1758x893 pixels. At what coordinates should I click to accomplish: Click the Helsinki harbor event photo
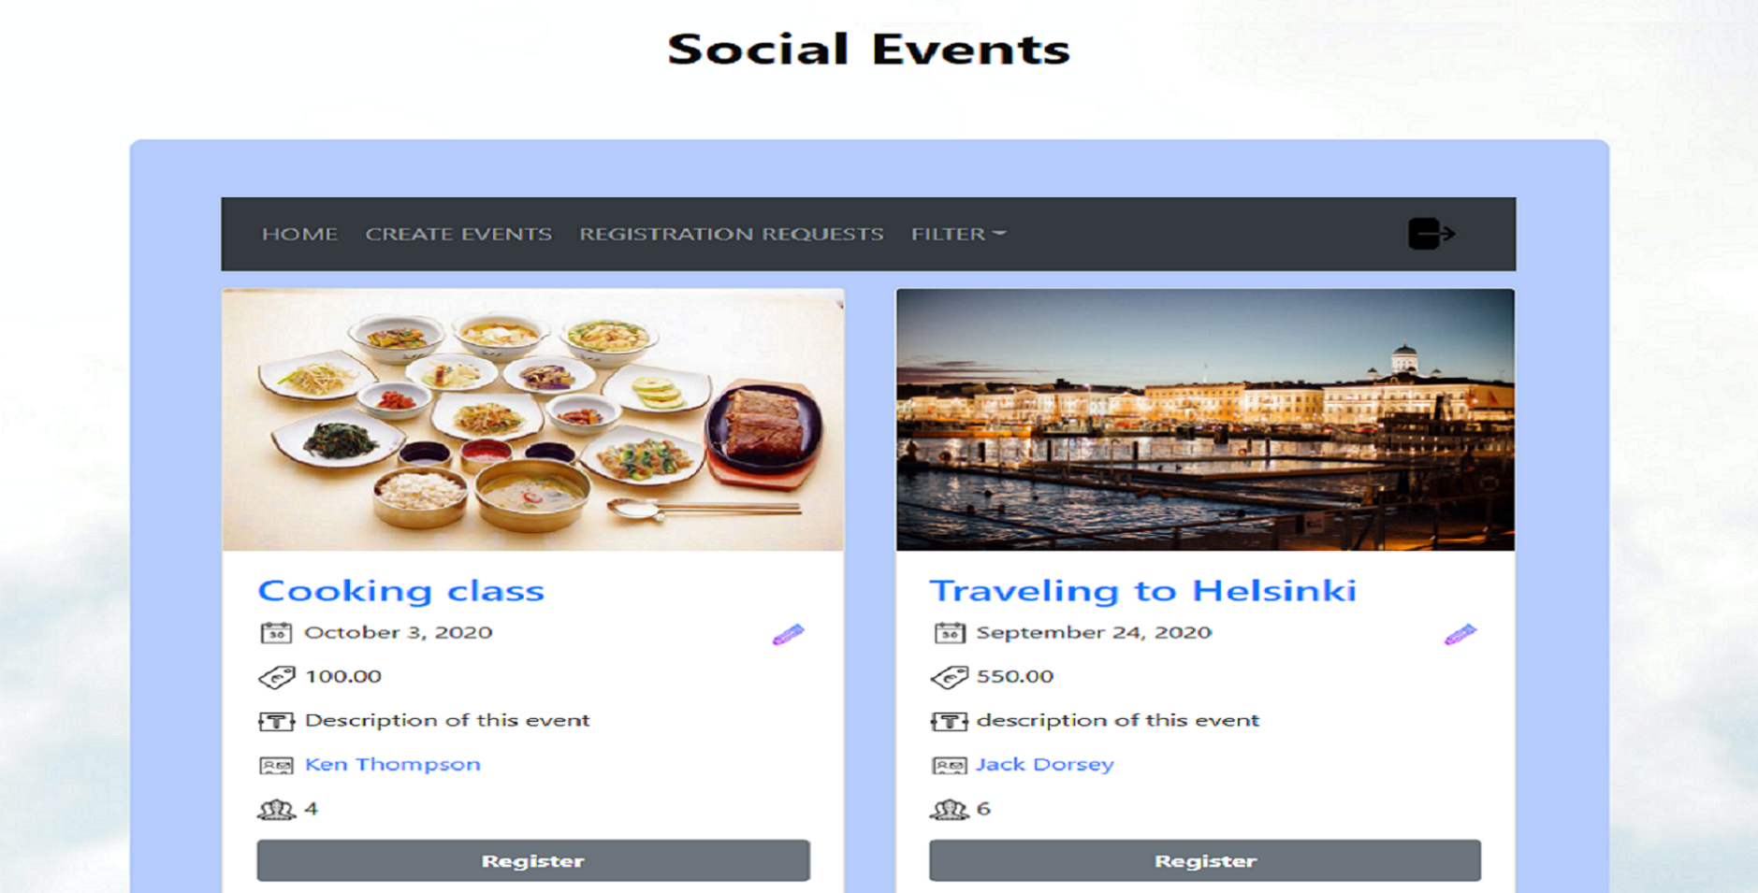(x=1205, y=420)
